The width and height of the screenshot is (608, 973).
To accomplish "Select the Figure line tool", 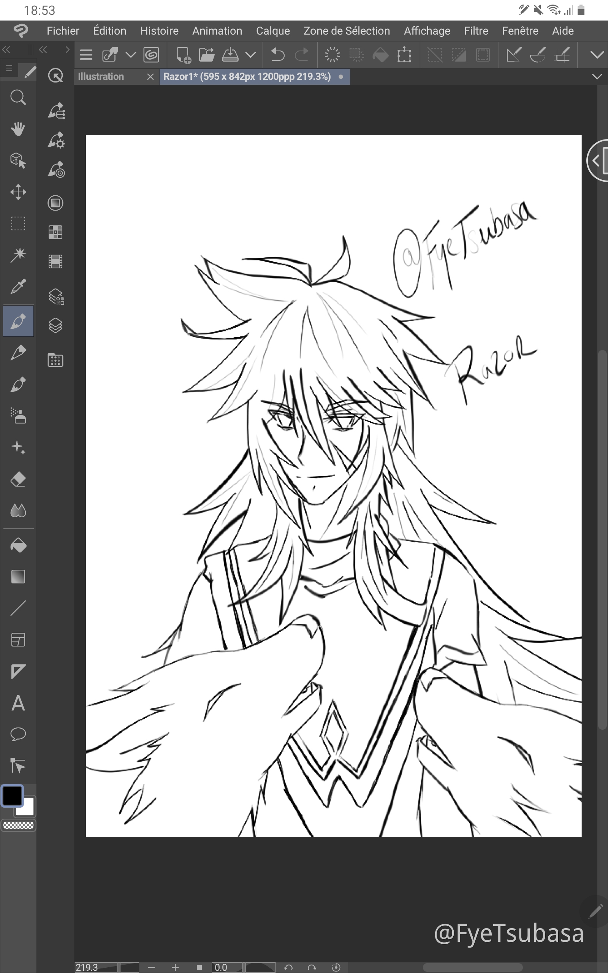I will (18, 608).
